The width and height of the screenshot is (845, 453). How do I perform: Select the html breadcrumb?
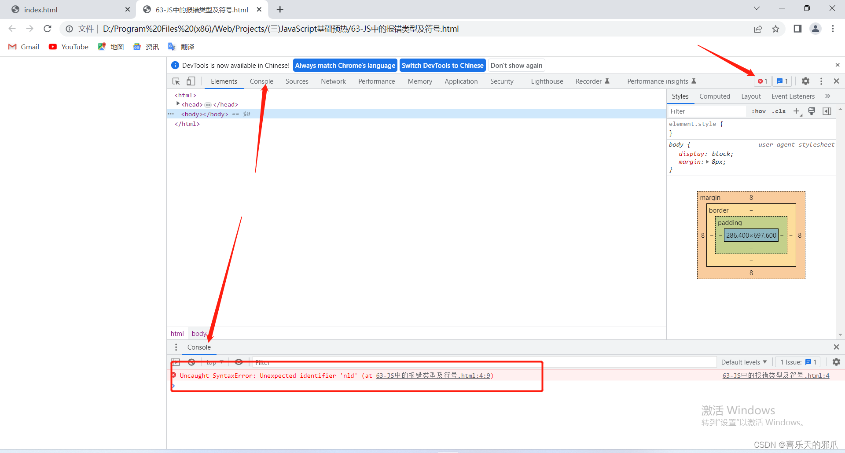(177, 334)
